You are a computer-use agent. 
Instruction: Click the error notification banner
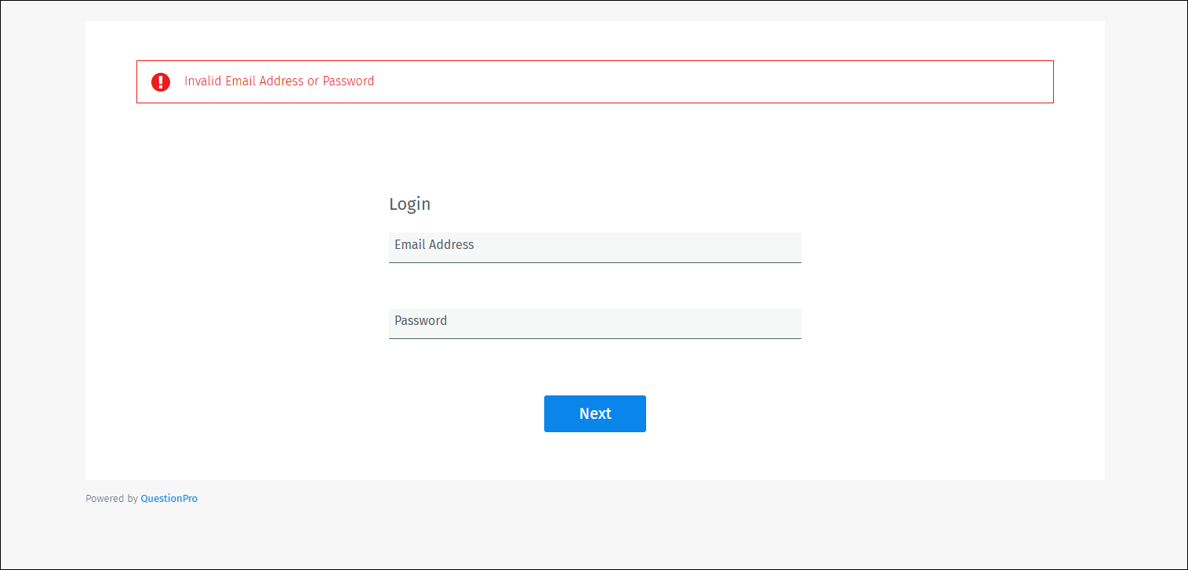click(x=595, y=81)
